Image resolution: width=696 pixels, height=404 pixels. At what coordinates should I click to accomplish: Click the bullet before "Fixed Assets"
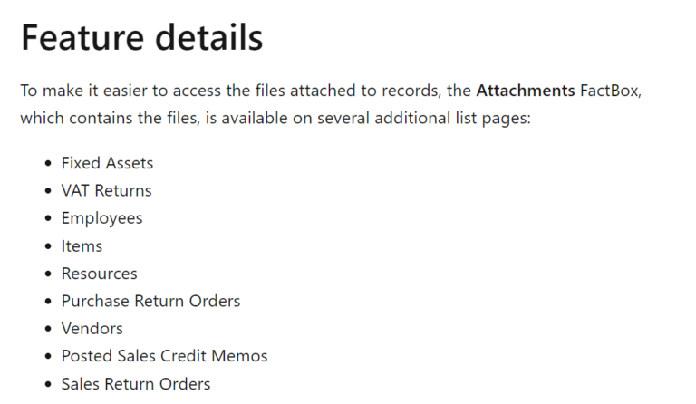click(x=47, y=164)
